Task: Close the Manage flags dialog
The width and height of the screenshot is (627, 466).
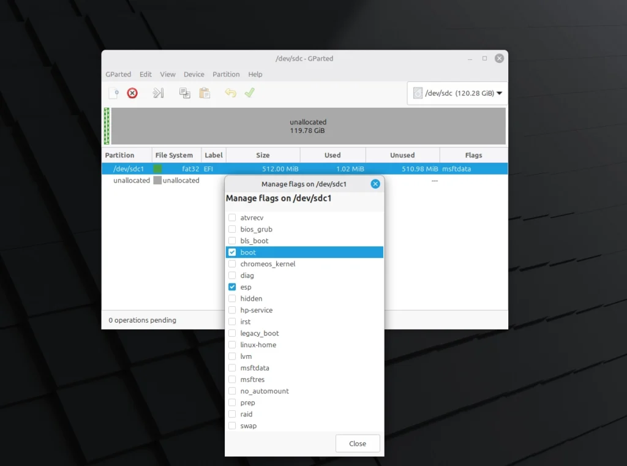Action: [x=357, y=443]
